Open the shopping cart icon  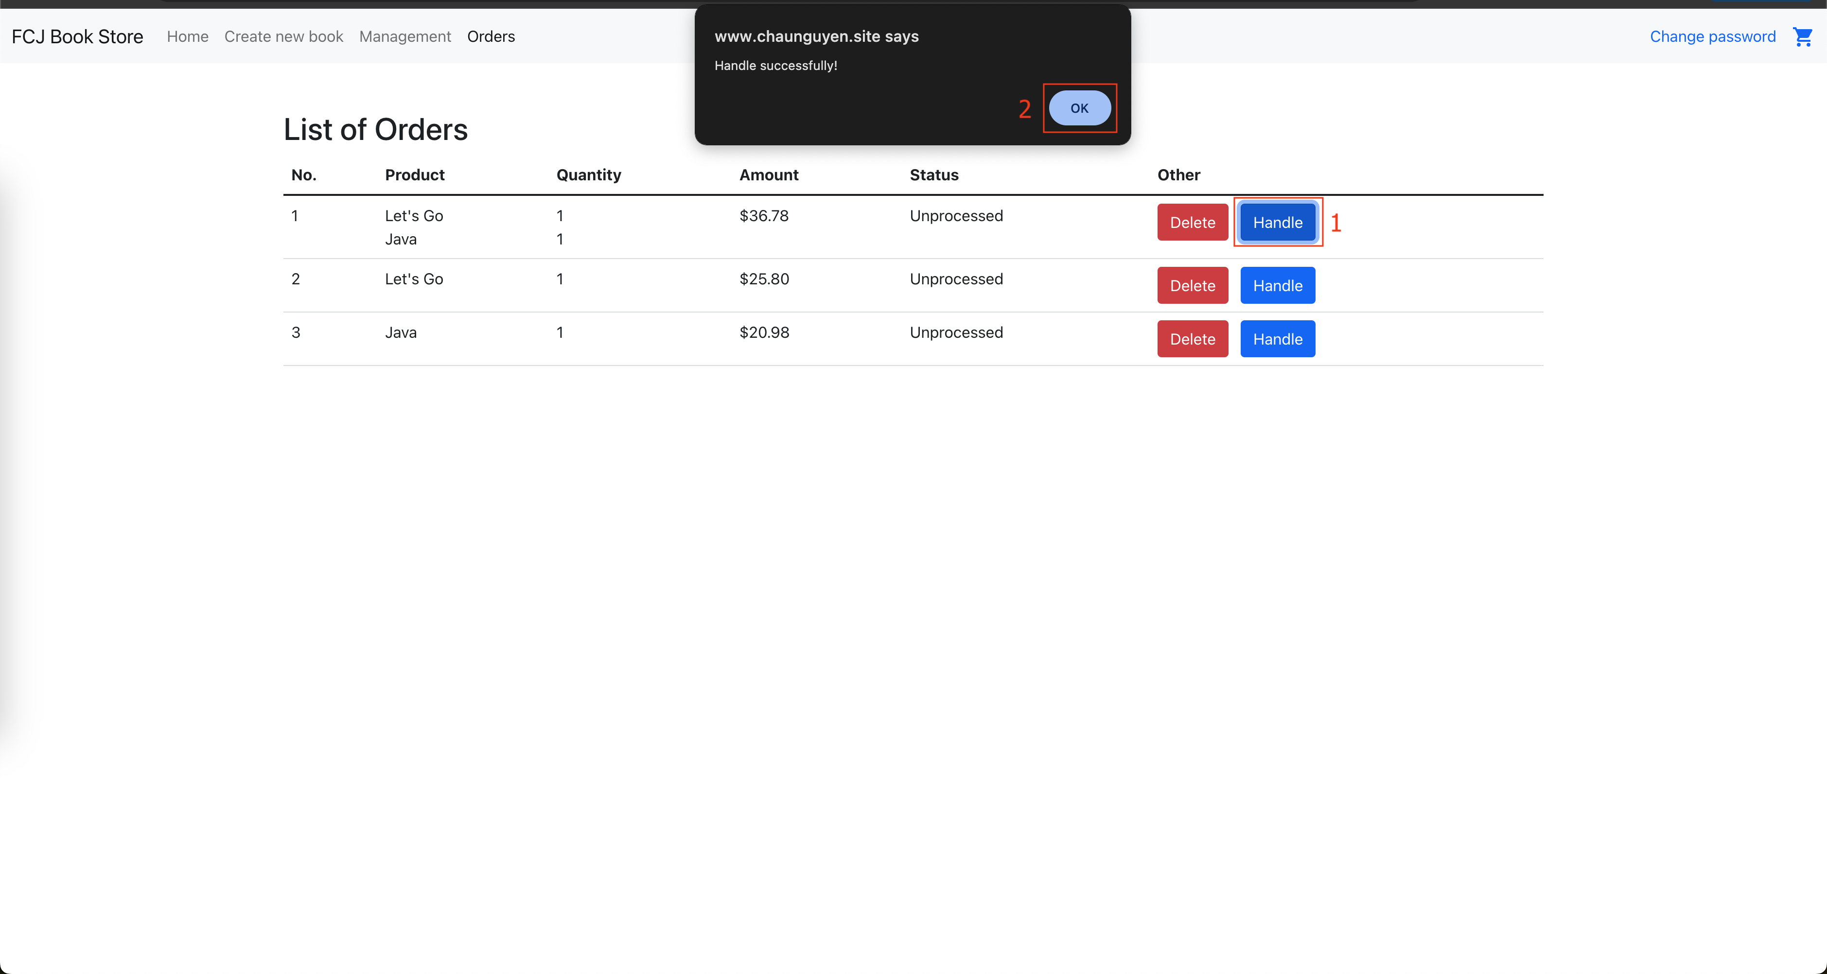pos(1802,36)
